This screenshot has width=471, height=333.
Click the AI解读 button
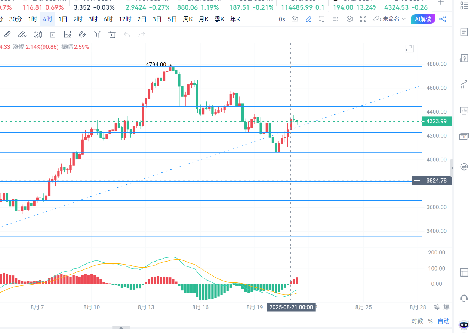[x=423, y=19]
